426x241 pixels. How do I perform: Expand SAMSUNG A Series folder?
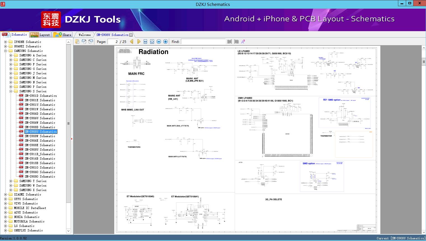click(x=11, y=55)
